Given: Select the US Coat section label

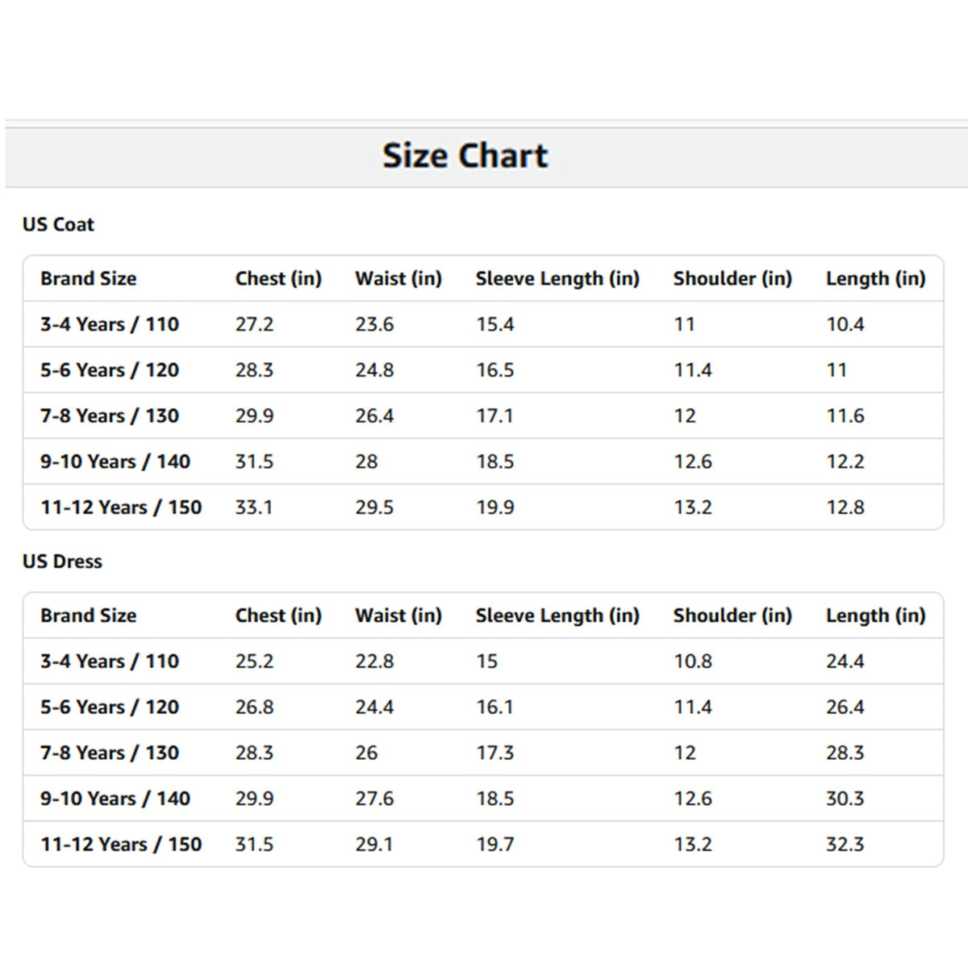Looking at the screenshot, I should (58, 224).
